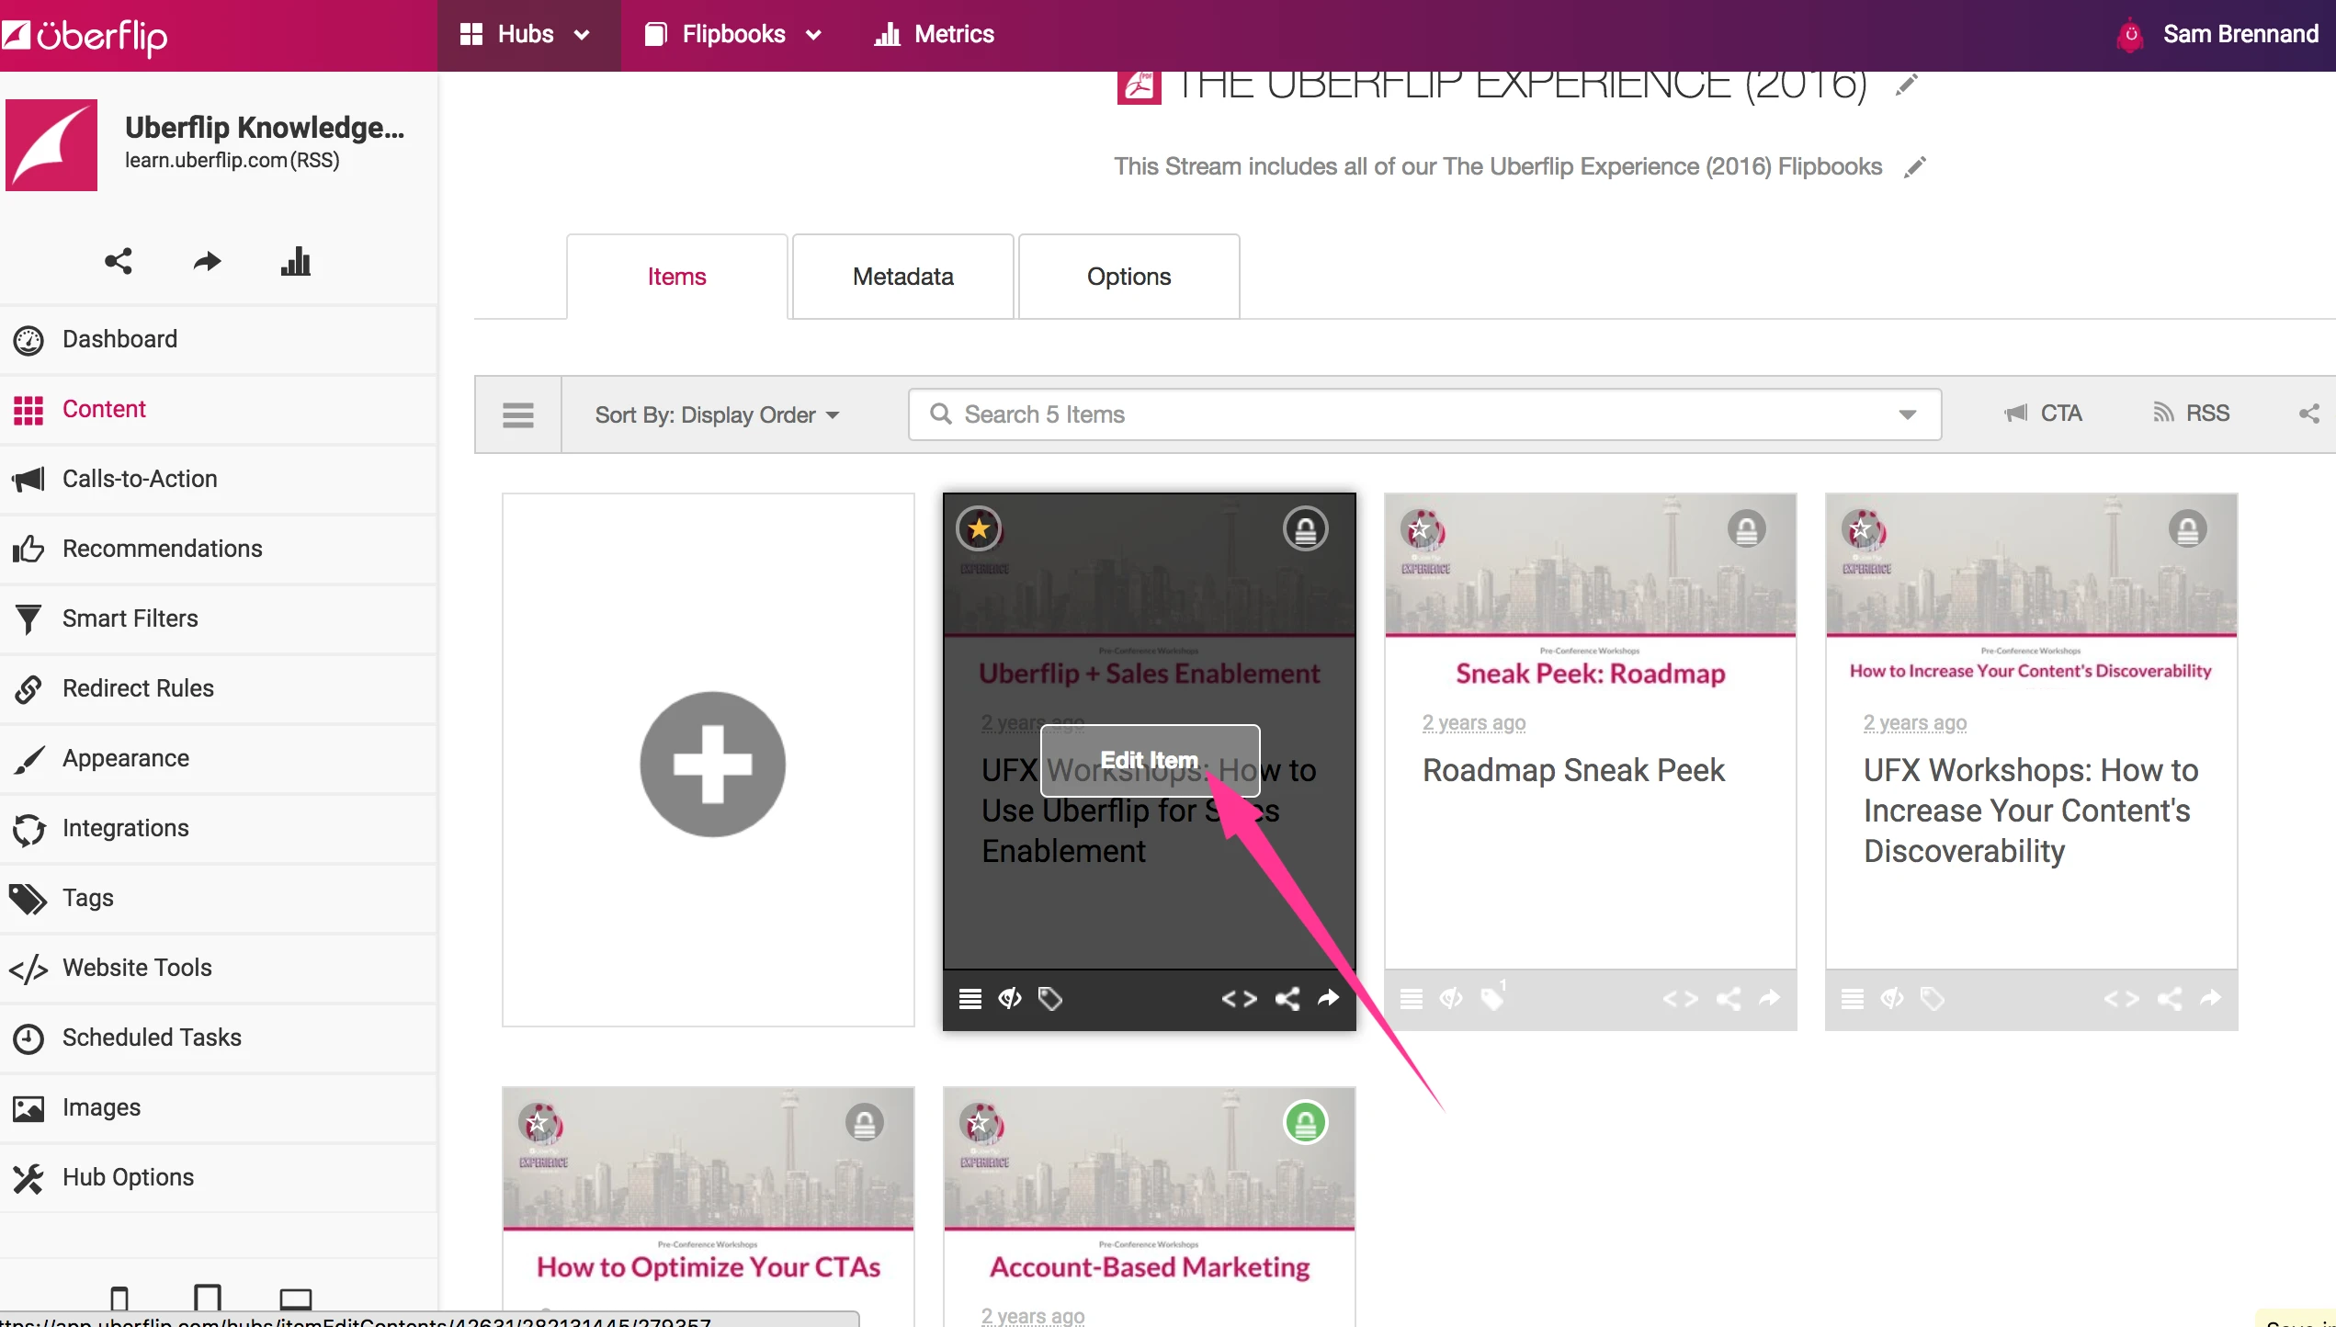This screenshot has width=2336, height=1327.
Task: Click the embed code icon on Sales Enablement item
Action: 1239,998
